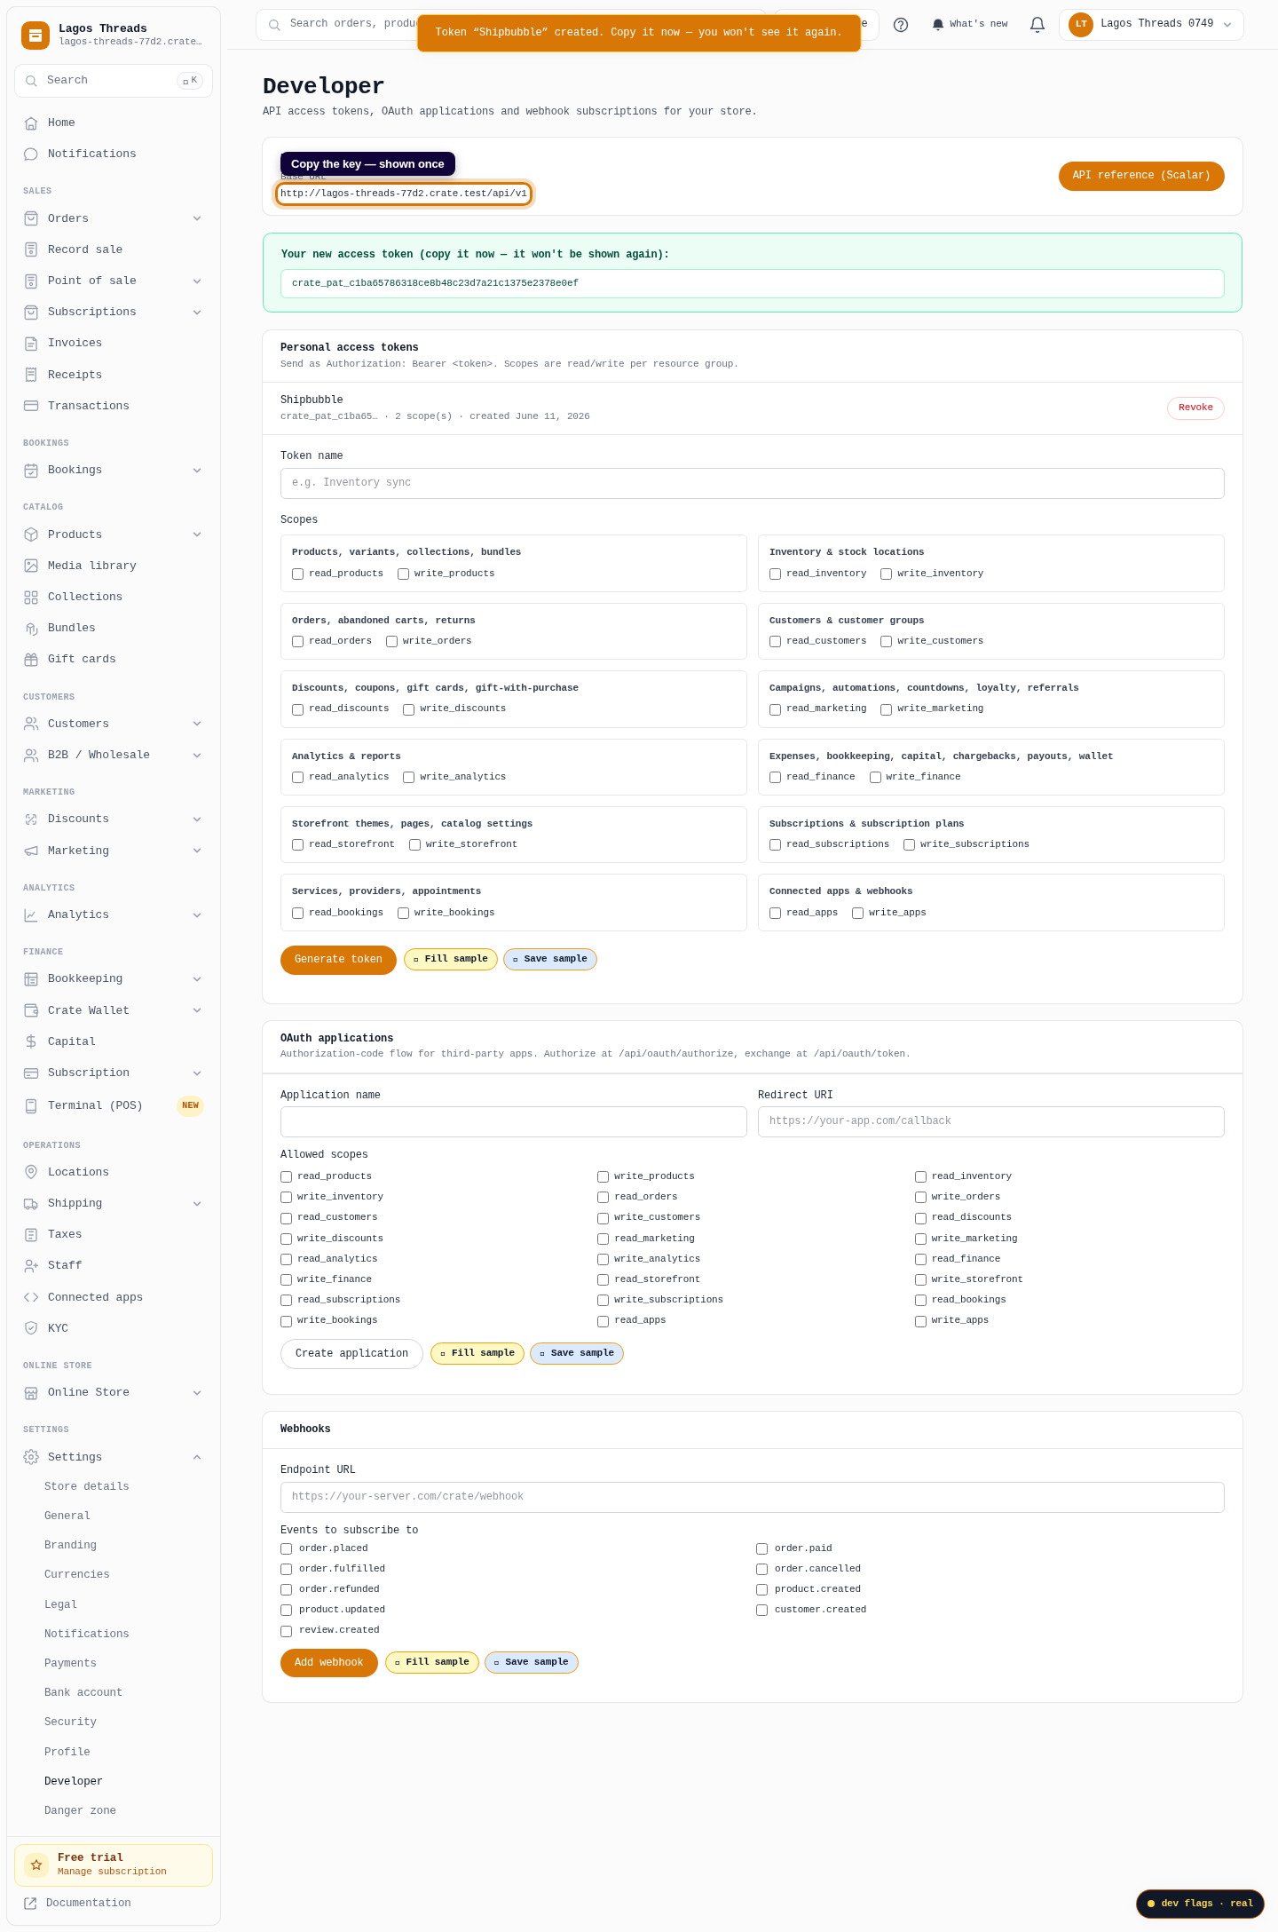Screen dimensions: 1278x1932
Task: Click the Generate token button
Action: [338, 960]
